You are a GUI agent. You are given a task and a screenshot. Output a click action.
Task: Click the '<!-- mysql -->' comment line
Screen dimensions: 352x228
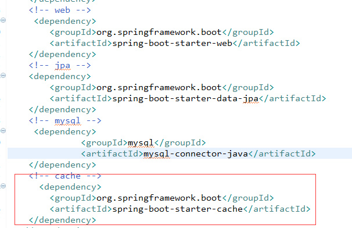(x=65, y=121)
